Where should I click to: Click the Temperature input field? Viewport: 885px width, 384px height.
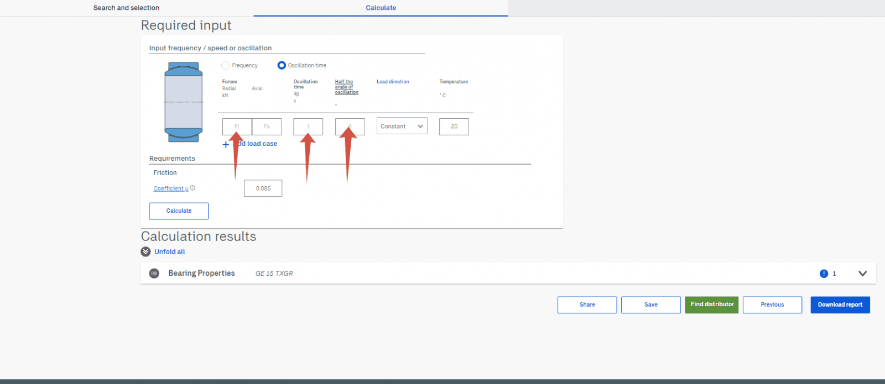[x=454, y=127]
